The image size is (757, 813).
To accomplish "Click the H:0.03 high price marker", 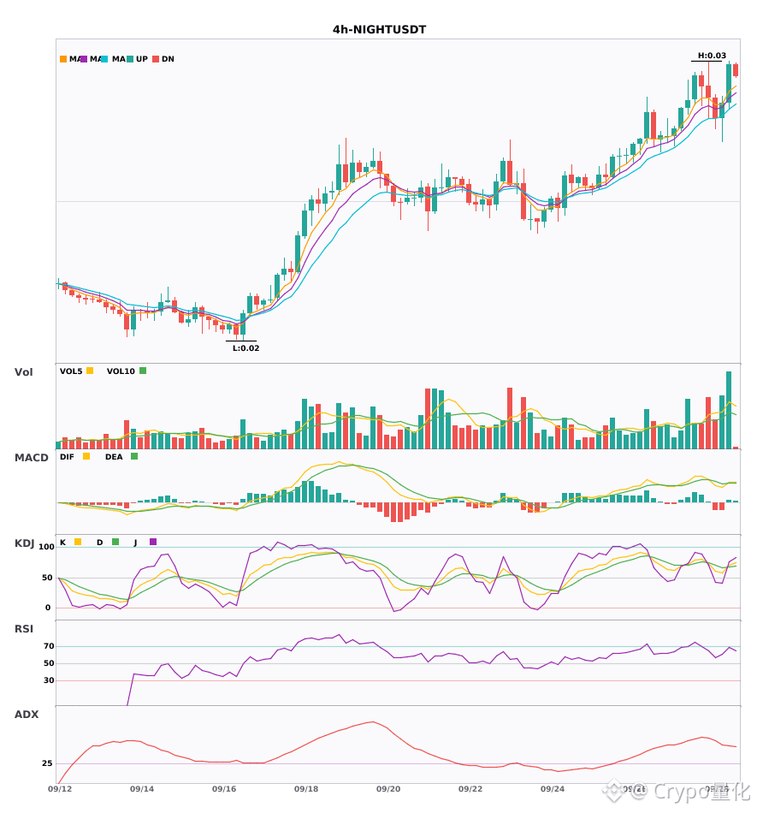I will [712, 56].
